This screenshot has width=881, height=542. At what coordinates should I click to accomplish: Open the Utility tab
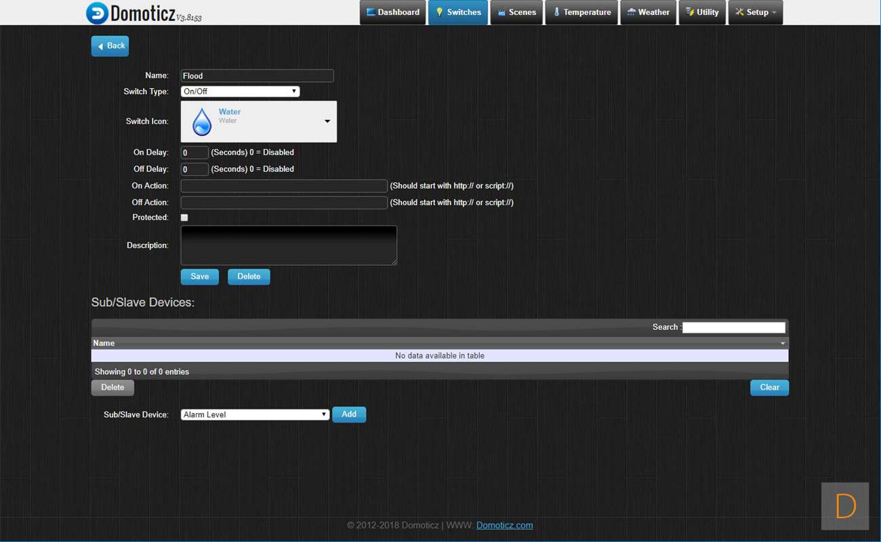tap(702, 12)
